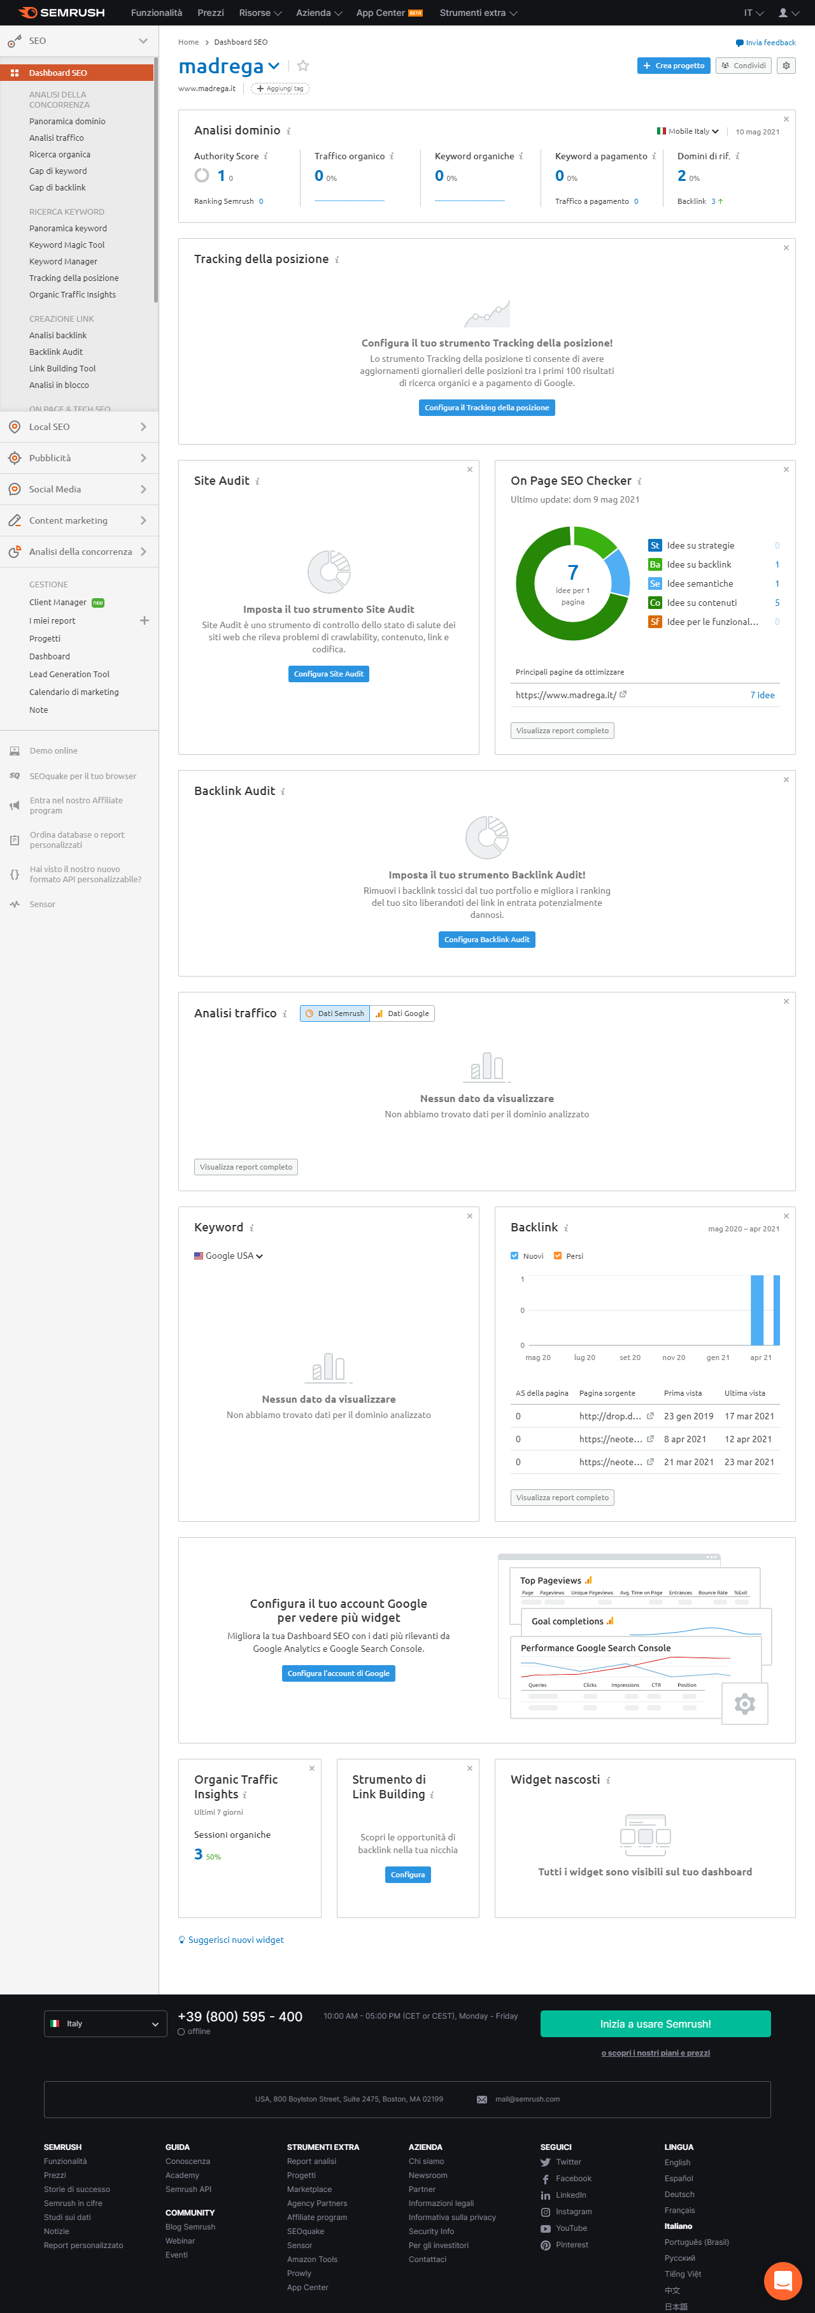The image size is (815, 2313).
Task: Open dashboard settings gear icon
Action: coord(786,66)
